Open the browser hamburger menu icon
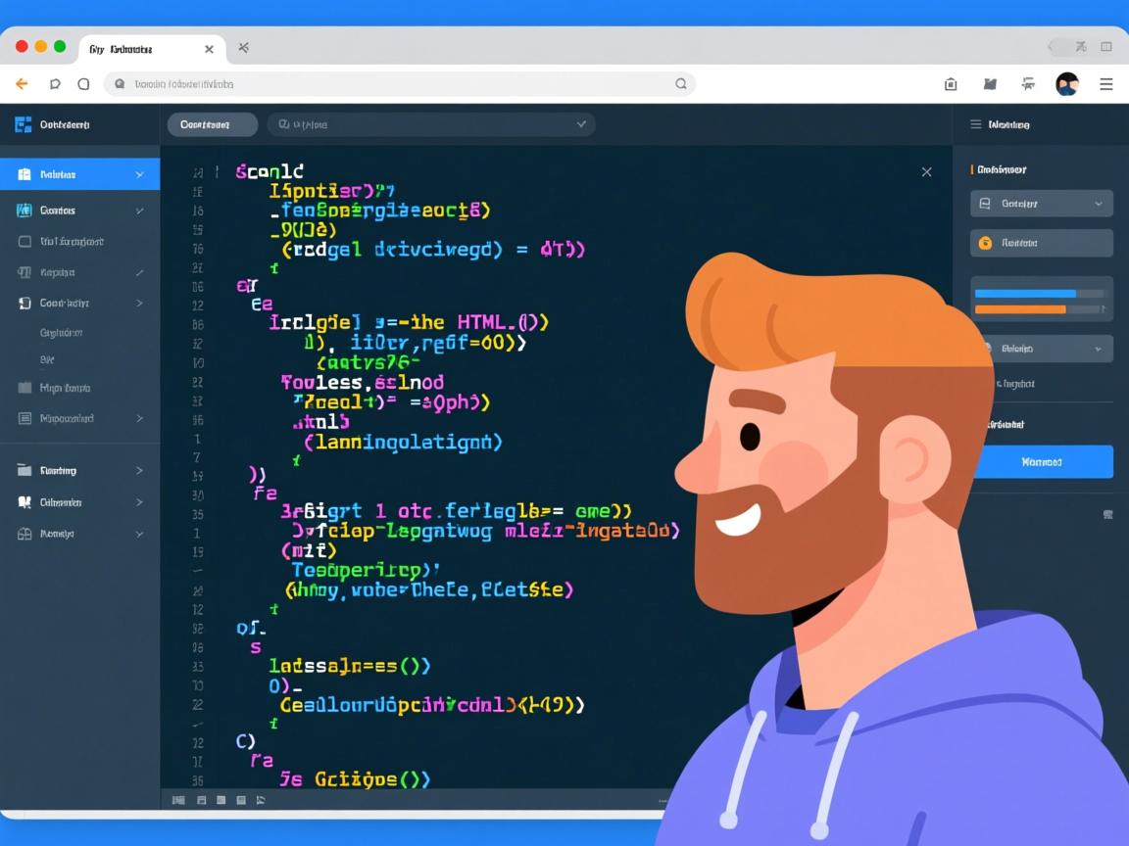Screen dimensions: 1129x846 pyautogui.click(x=1106, y=84)
